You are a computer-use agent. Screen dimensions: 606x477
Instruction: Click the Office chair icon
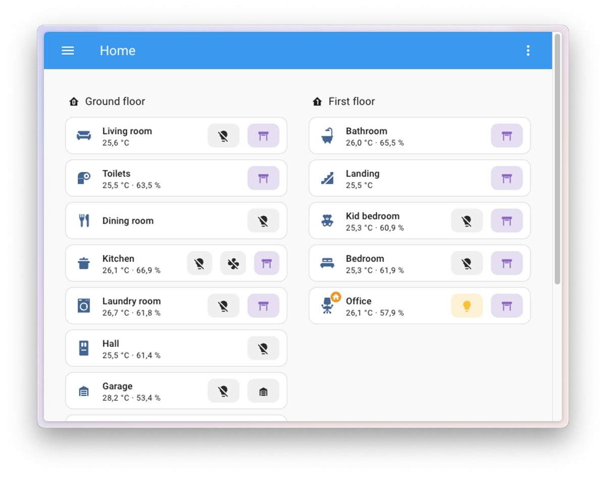327,306
